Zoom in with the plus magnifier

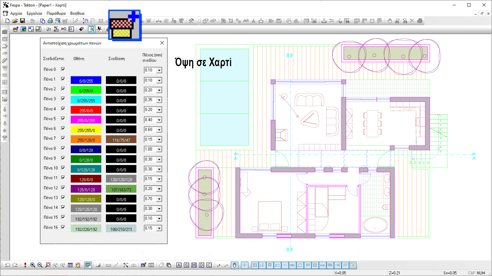tap(32, 265)
